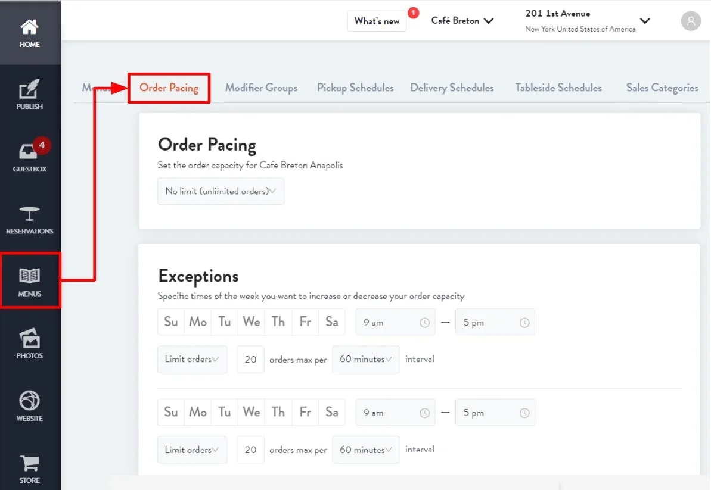Click first exception start time 9 am field
The image size is (711, 490).
point(395,323)
